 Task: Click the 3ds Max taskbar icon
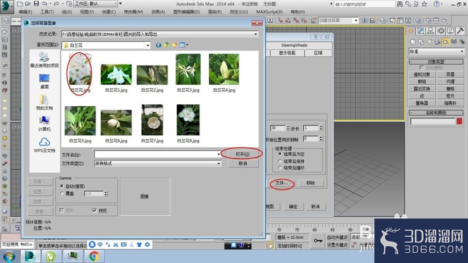pos(30,256)
